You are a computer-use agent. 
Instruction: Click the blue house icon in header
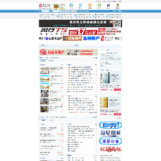80,5
